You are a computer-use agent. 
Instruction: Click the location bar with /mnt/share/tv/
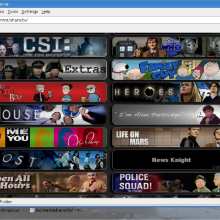tap(110, 20)
